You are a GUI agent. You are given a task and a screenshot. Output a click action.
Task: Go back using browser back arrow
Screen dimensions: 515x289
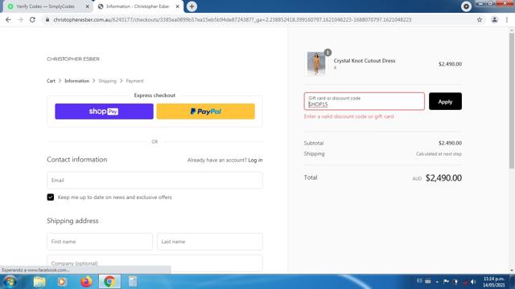pos(8,19)
